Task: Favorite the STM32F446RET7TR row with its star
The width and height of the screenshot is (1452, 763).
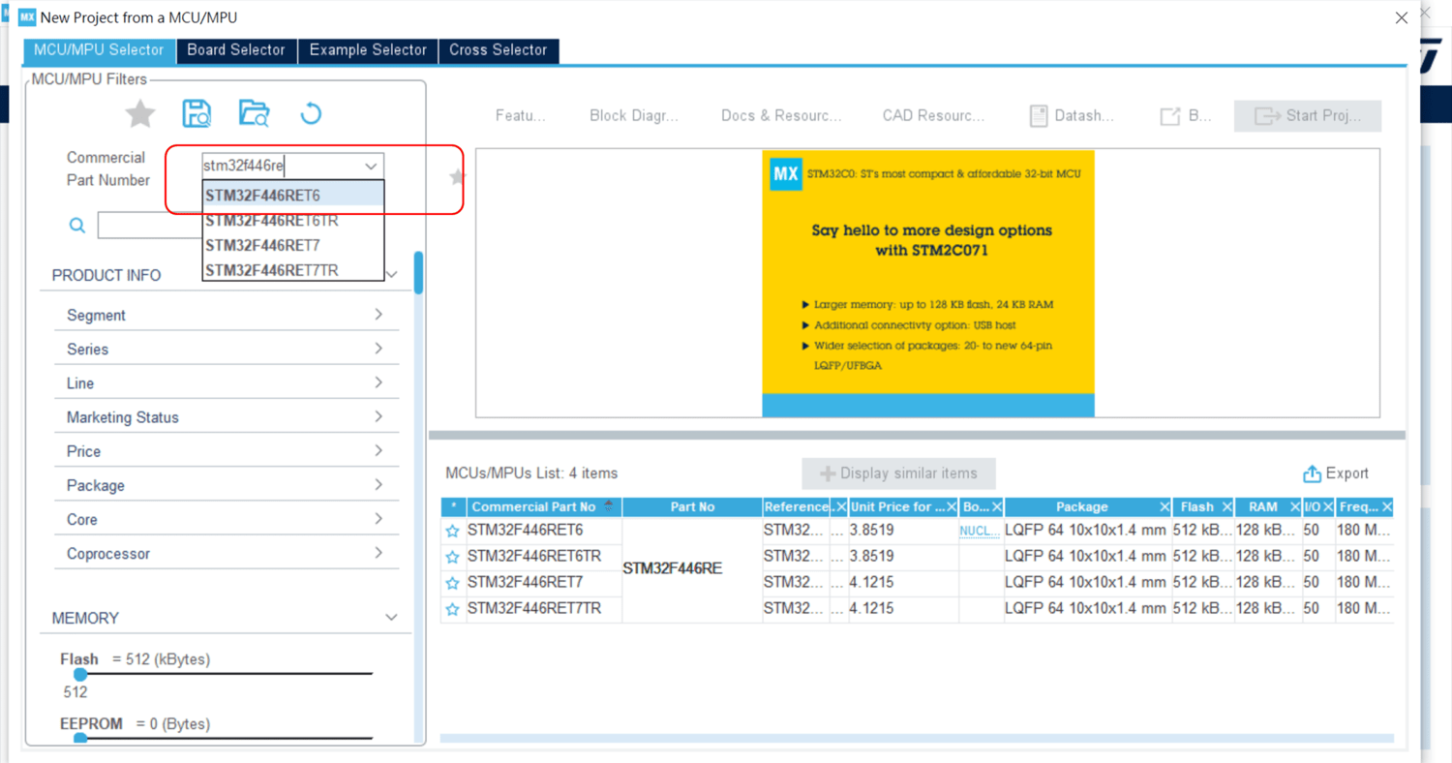Action: click(452, 610)
